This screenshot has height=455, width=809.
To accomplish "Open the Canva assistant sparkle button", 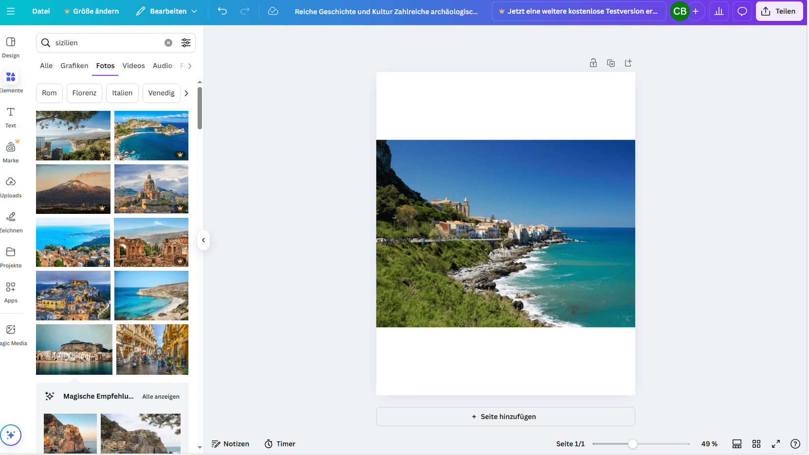I will [11, 435].
